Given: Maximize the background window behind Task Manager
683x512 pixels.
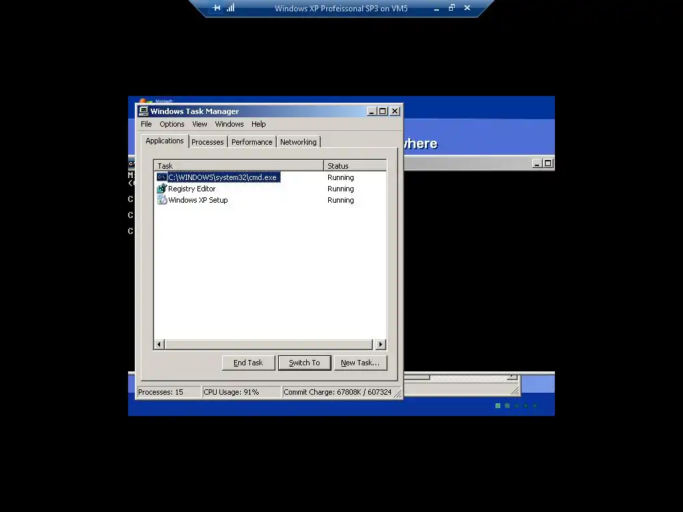Looking at the screenshot, I should click(548, 164).
